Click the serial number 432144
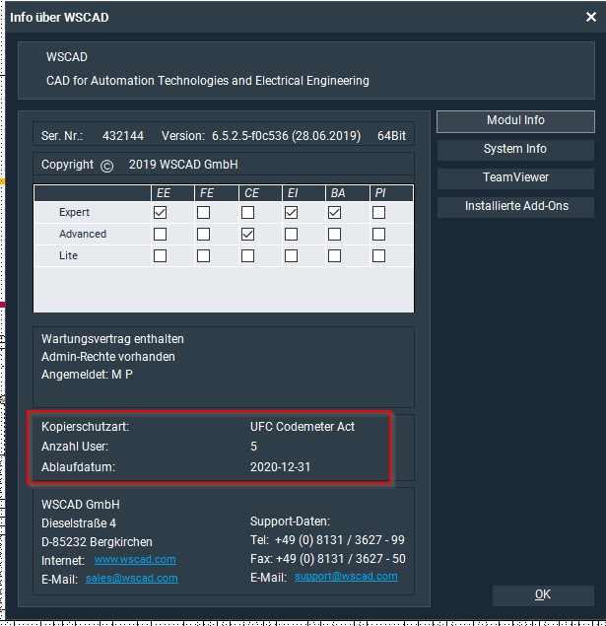 click(123, 136)
